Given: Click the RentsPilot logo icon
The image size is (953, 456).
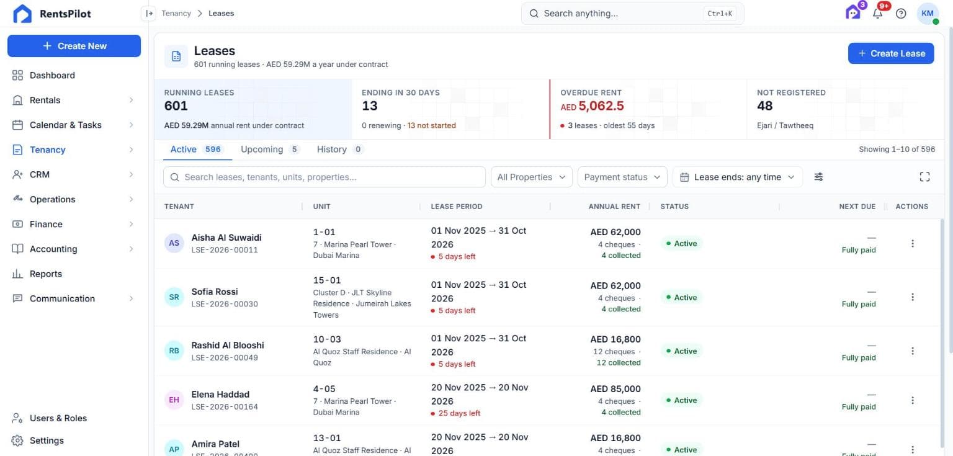Looking at the screenshot, I should 22,14.
